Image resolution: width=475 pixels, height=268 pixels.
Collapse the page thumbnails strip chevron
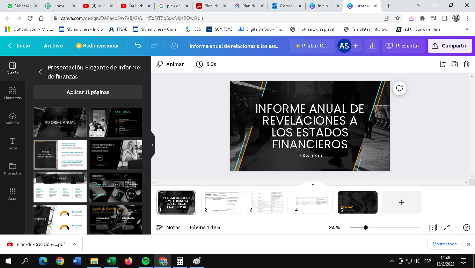pos(313,184)
